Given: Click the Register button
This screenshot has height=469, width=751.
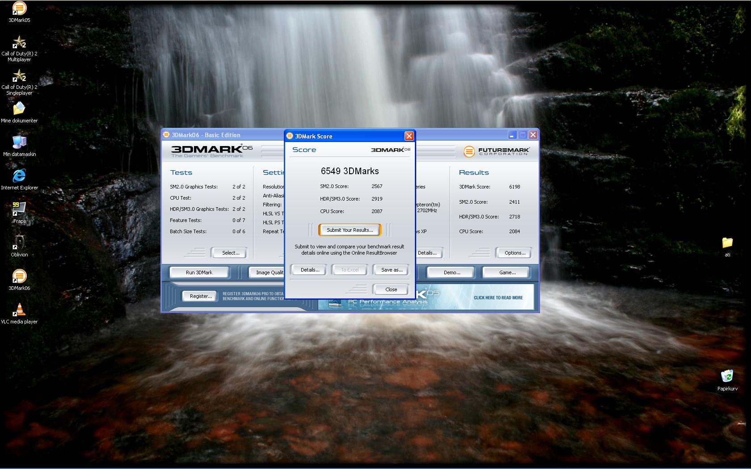Looking at the screenshot, I should click(201, 296).
